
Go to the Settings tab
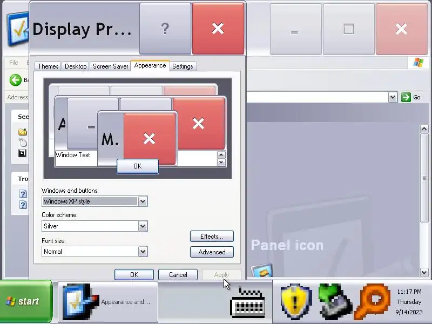point(183,66)
